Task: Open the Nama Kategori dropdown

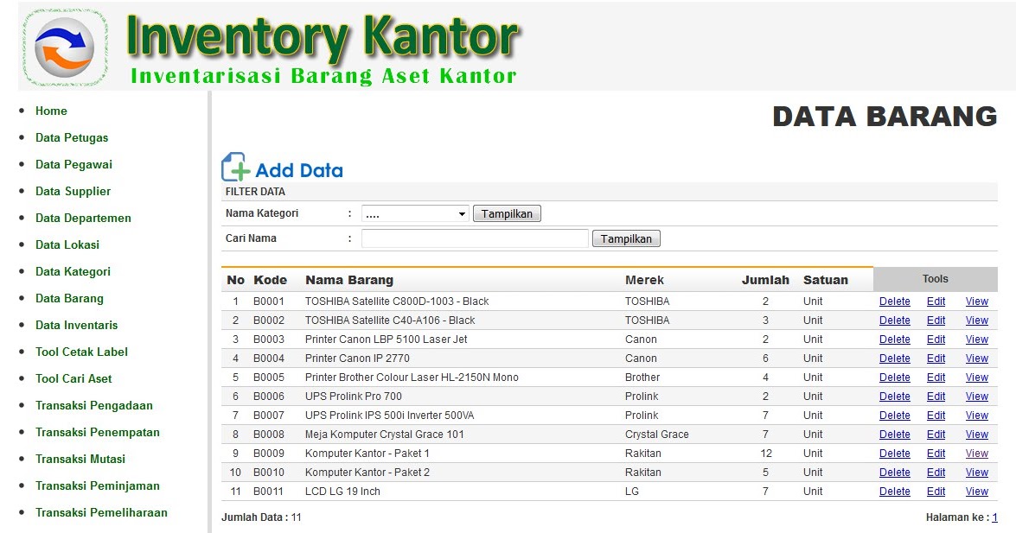Action: (x=415, y=213)
